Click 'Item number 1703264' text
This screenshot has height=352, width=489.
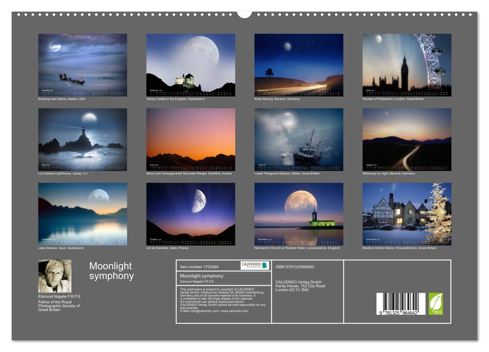click(199, 267)
